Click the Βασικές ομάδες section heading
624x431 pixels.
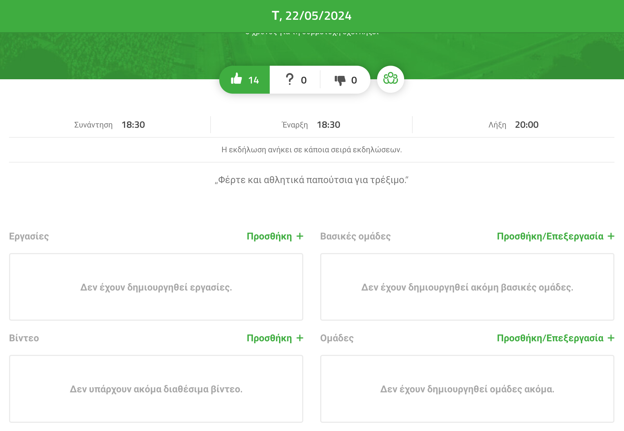click(x=355, y=236)
